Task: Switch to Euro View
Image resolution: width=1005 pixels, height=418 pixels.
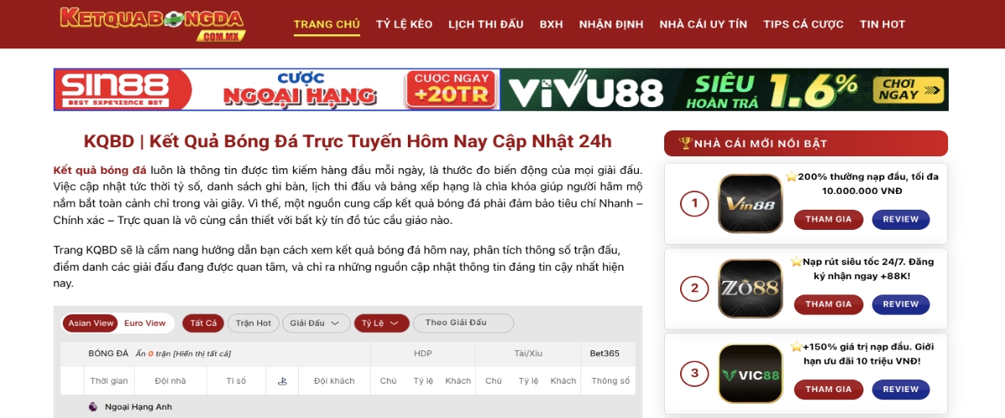Action: (x=145, y=324)
